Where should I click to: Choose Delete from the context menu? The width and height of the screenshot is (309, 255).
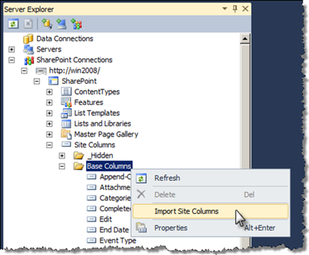click(x=210, y=195)
